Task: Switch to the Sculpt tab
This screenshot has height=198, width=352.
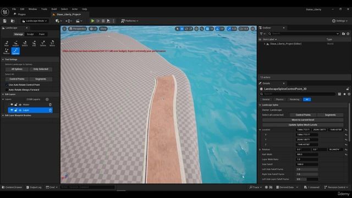Action: coord(30,34)
